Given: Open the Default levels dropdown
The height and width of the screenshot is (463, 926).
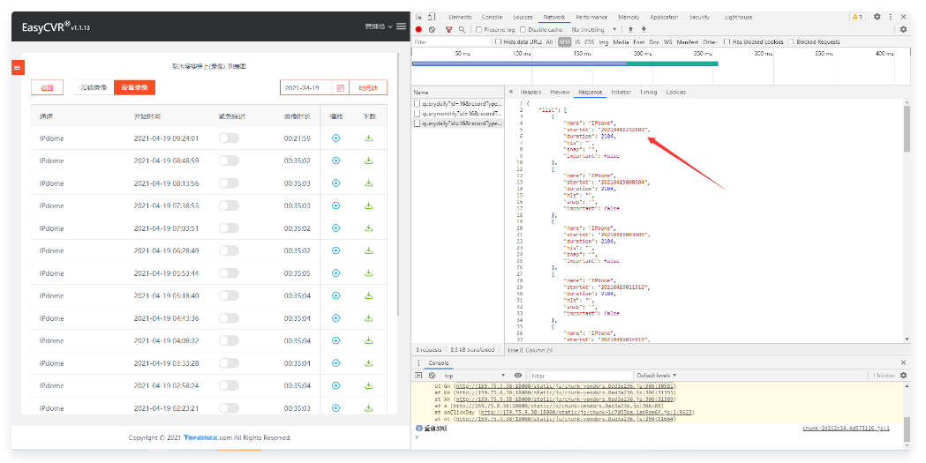Looking at the screenshot, I should pos(656,375).
